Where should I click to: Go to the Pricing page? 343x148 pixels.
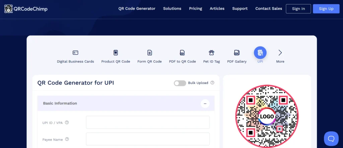click(x=195, y=9)
